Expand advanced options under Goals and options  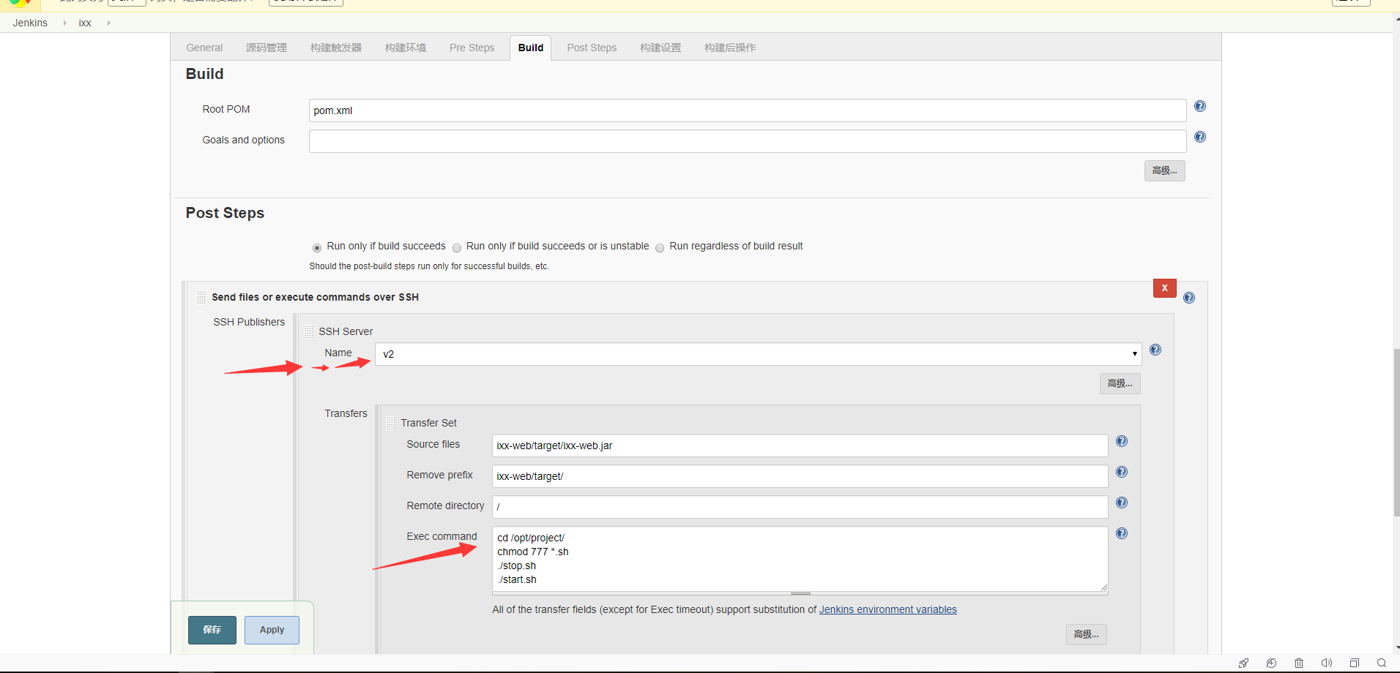[1164, 171]
